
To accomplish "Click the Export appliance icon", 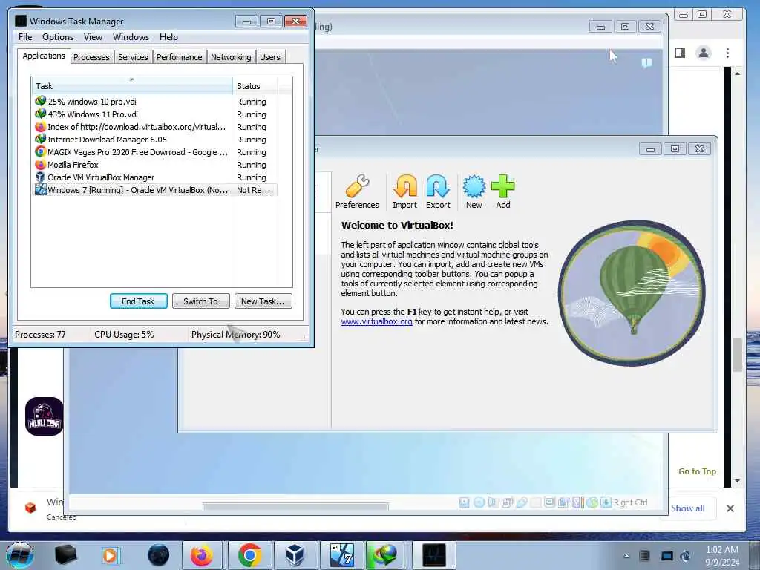I will pyautogui.click(x=438, y=192).
